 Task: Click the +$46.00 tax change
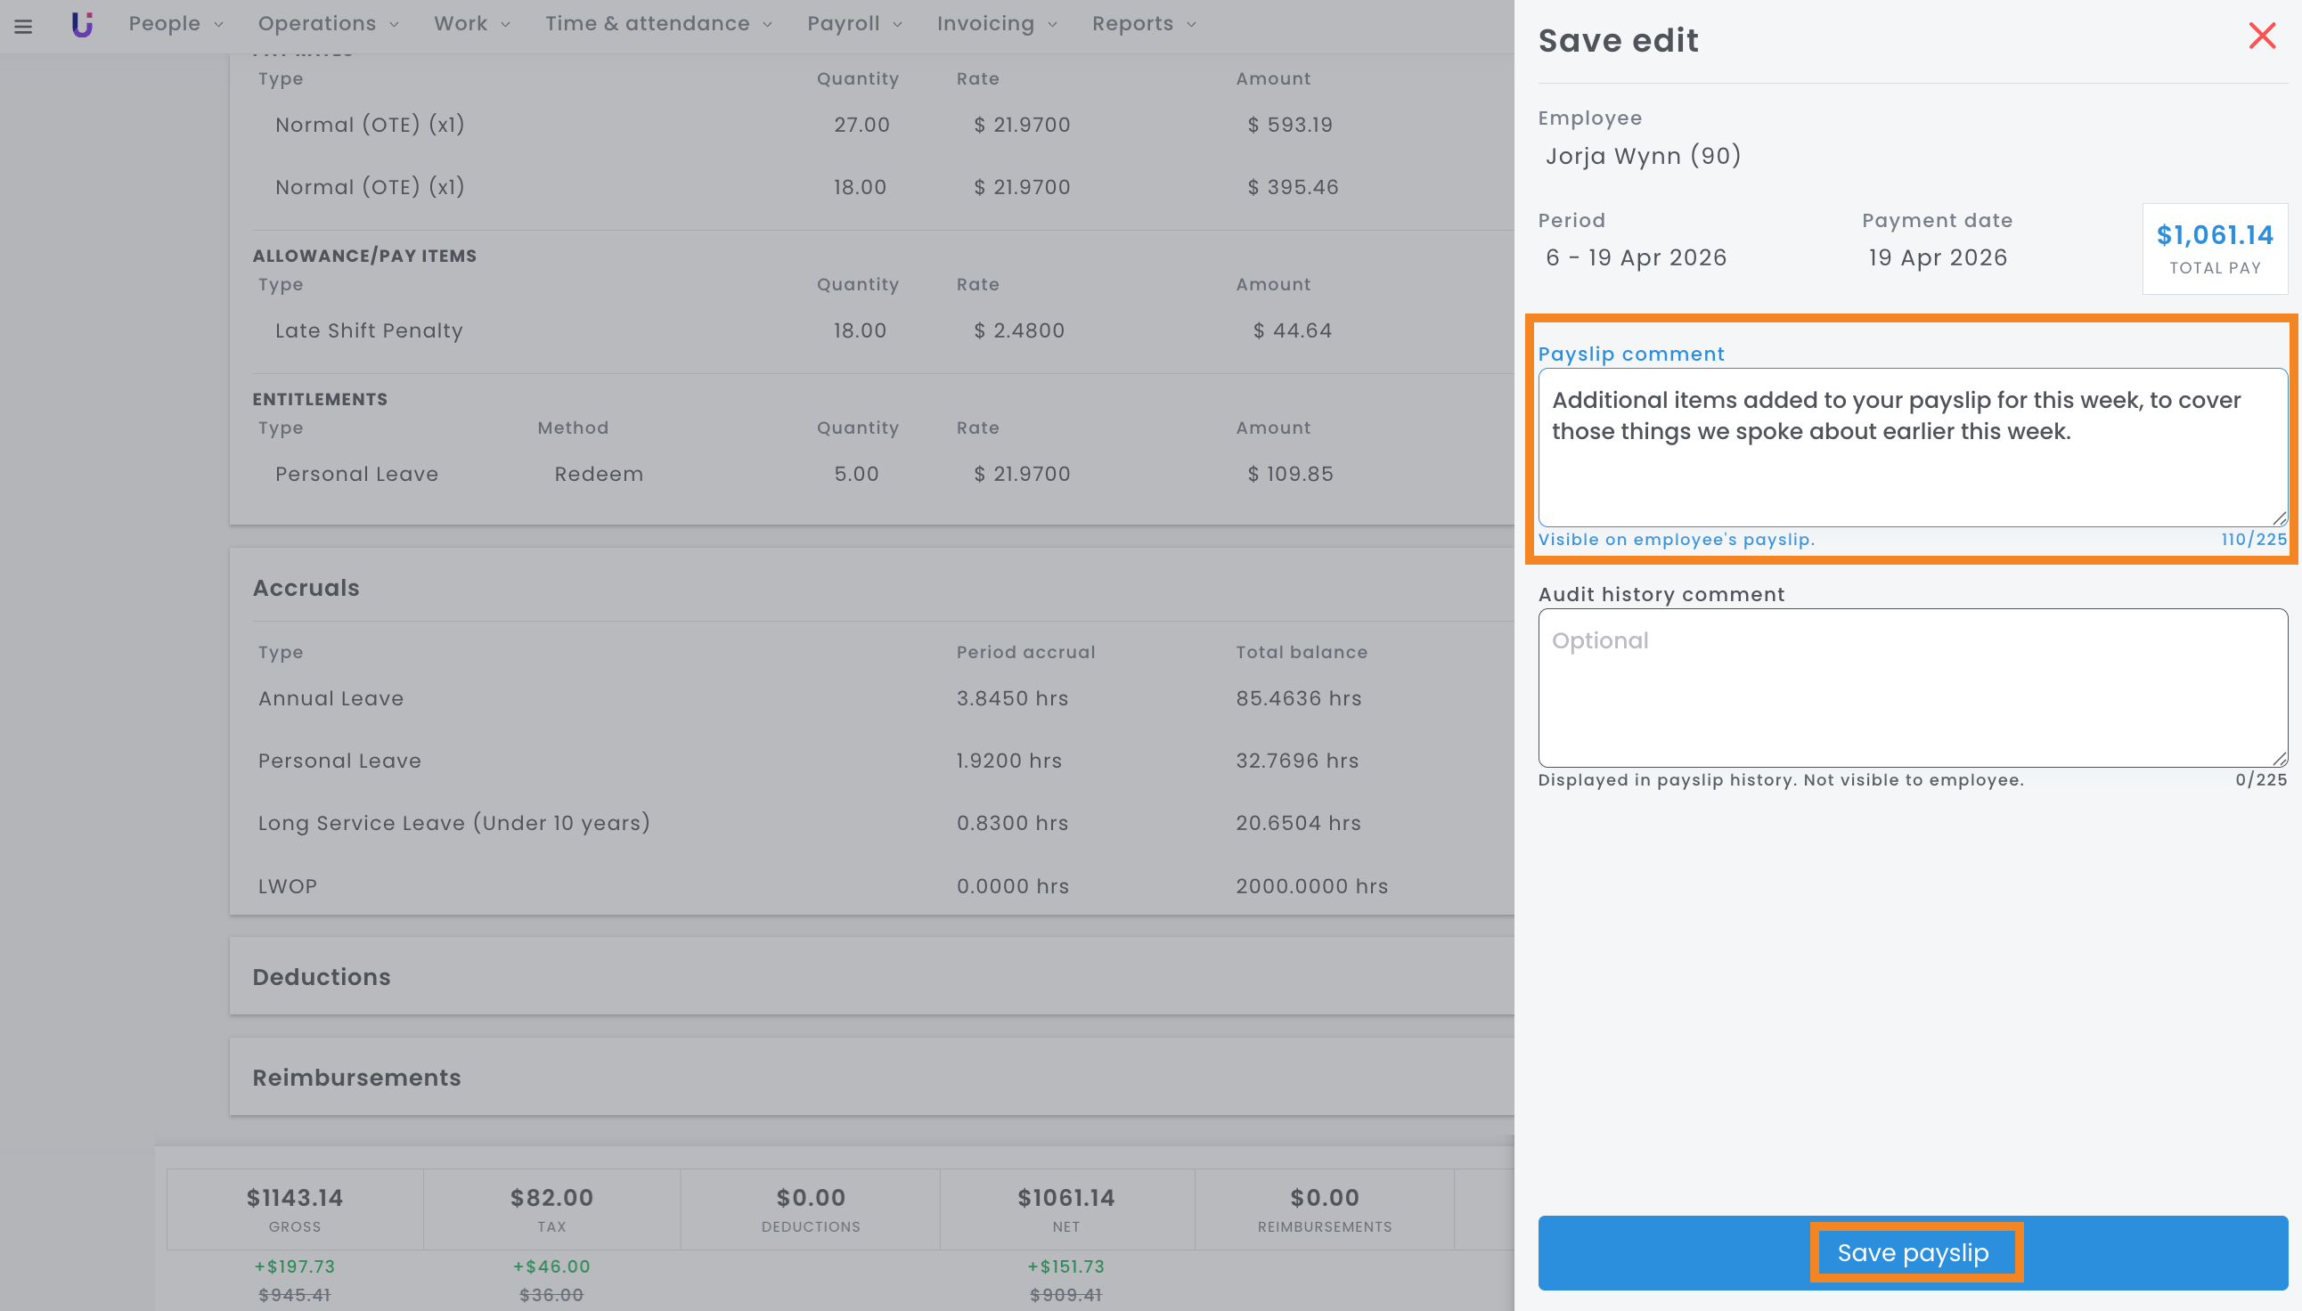tap(551, 1266)
